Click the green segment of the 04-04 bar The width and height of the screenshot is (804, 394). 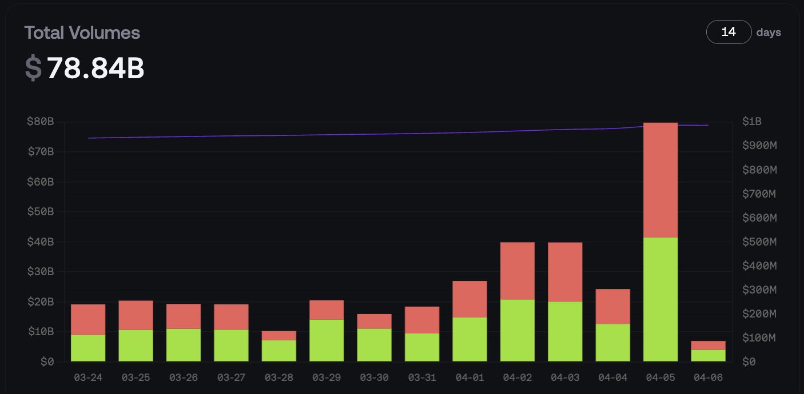tap(612, 343)
